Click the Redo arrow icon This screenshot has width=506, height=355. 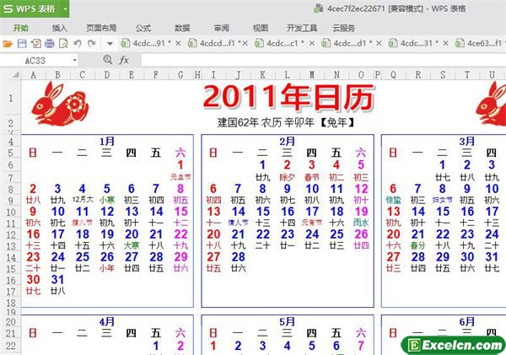tap(92, 43)
